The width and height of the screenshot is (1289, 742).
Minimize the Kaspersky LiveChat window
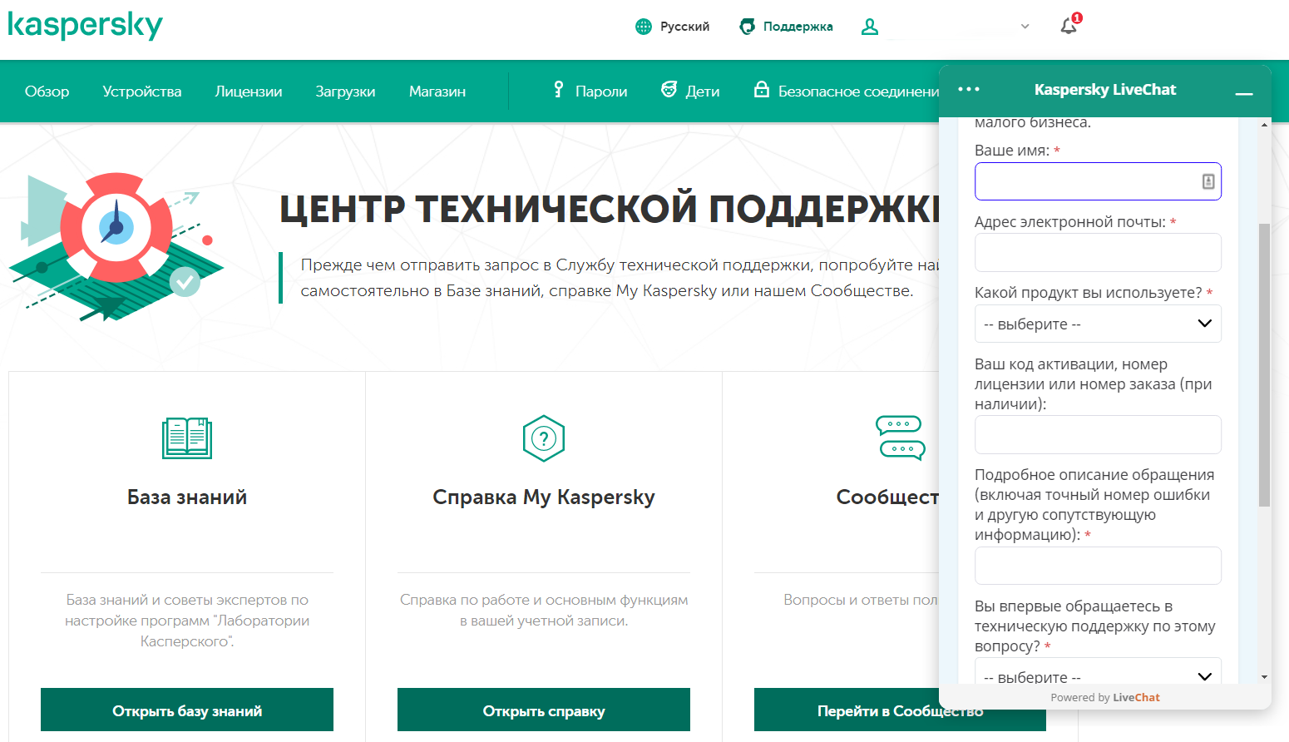coord(1243,93)
